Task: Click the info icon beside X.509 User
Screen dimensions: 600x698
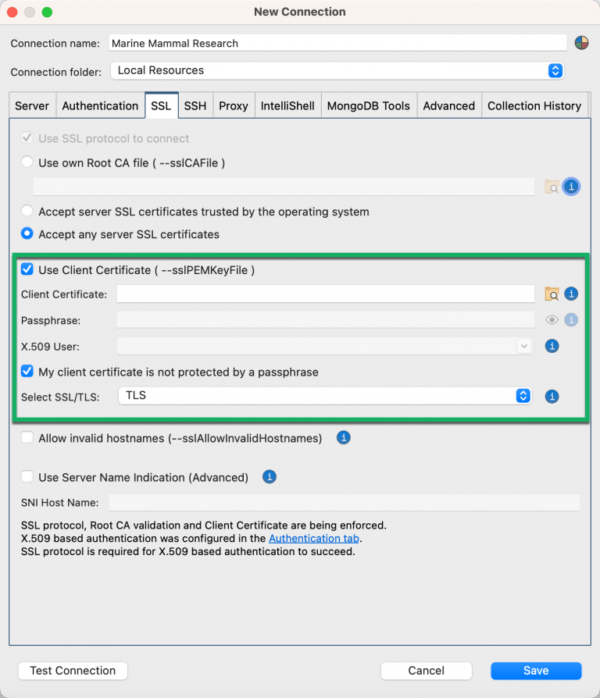Action: click(x=552, y=346)
